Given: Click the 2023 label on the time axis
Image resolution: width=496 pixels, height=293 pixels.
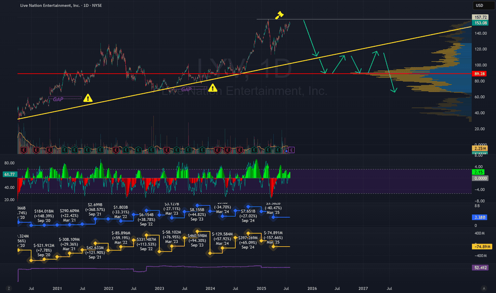Looking at the screenshot, I should [x=160, y=289].
